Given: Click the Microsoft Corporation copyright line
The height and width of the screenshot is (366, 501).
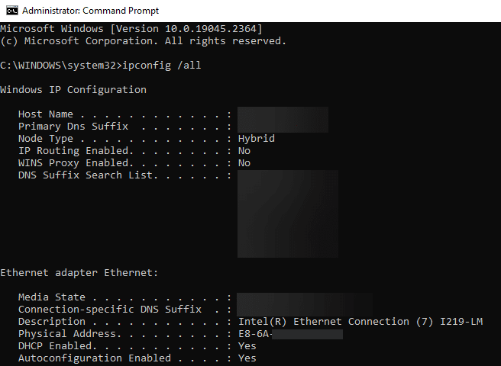Looking at the screenshot, I should (x=143, y=41).
